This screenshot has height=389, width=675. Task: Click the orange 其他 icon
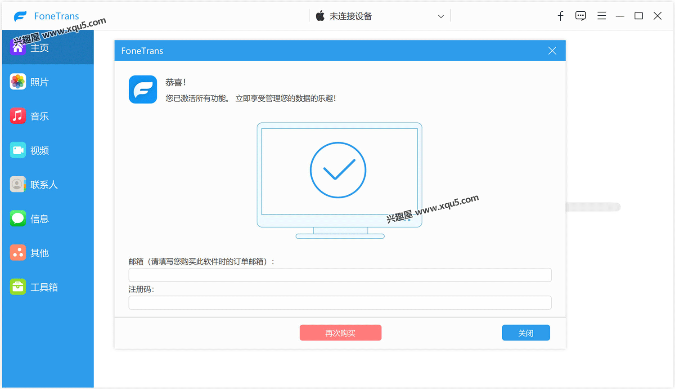pos(18,252)
